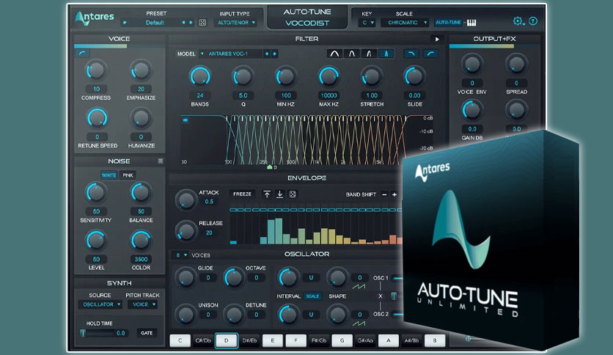This screenshot has width=613, height=355.
Task: Click the MAX HZ value field 10000
Action: pos(328,95)
